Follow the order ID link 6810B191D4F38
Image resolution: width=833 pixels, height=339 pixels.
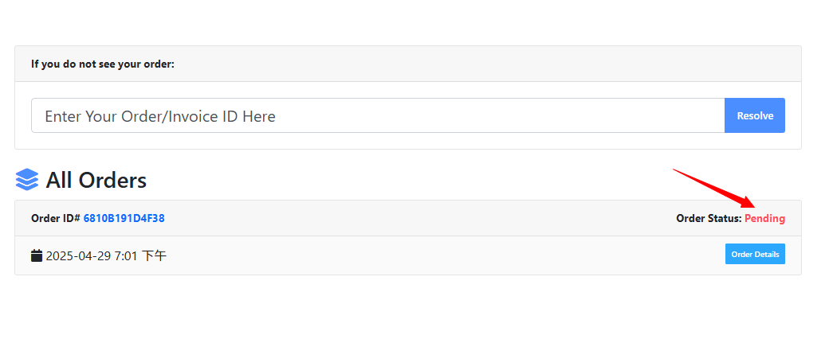(x=124, y=218)
